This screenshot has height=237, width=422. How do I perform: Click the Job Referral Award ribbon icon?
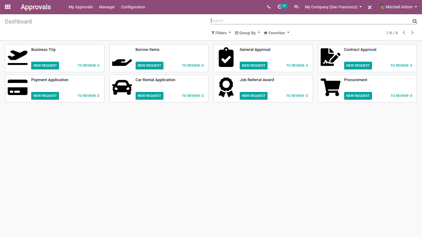pos(226,87)
